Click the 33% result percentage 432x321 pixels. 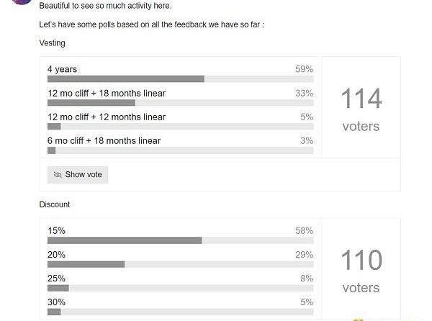tap(304, 93)
